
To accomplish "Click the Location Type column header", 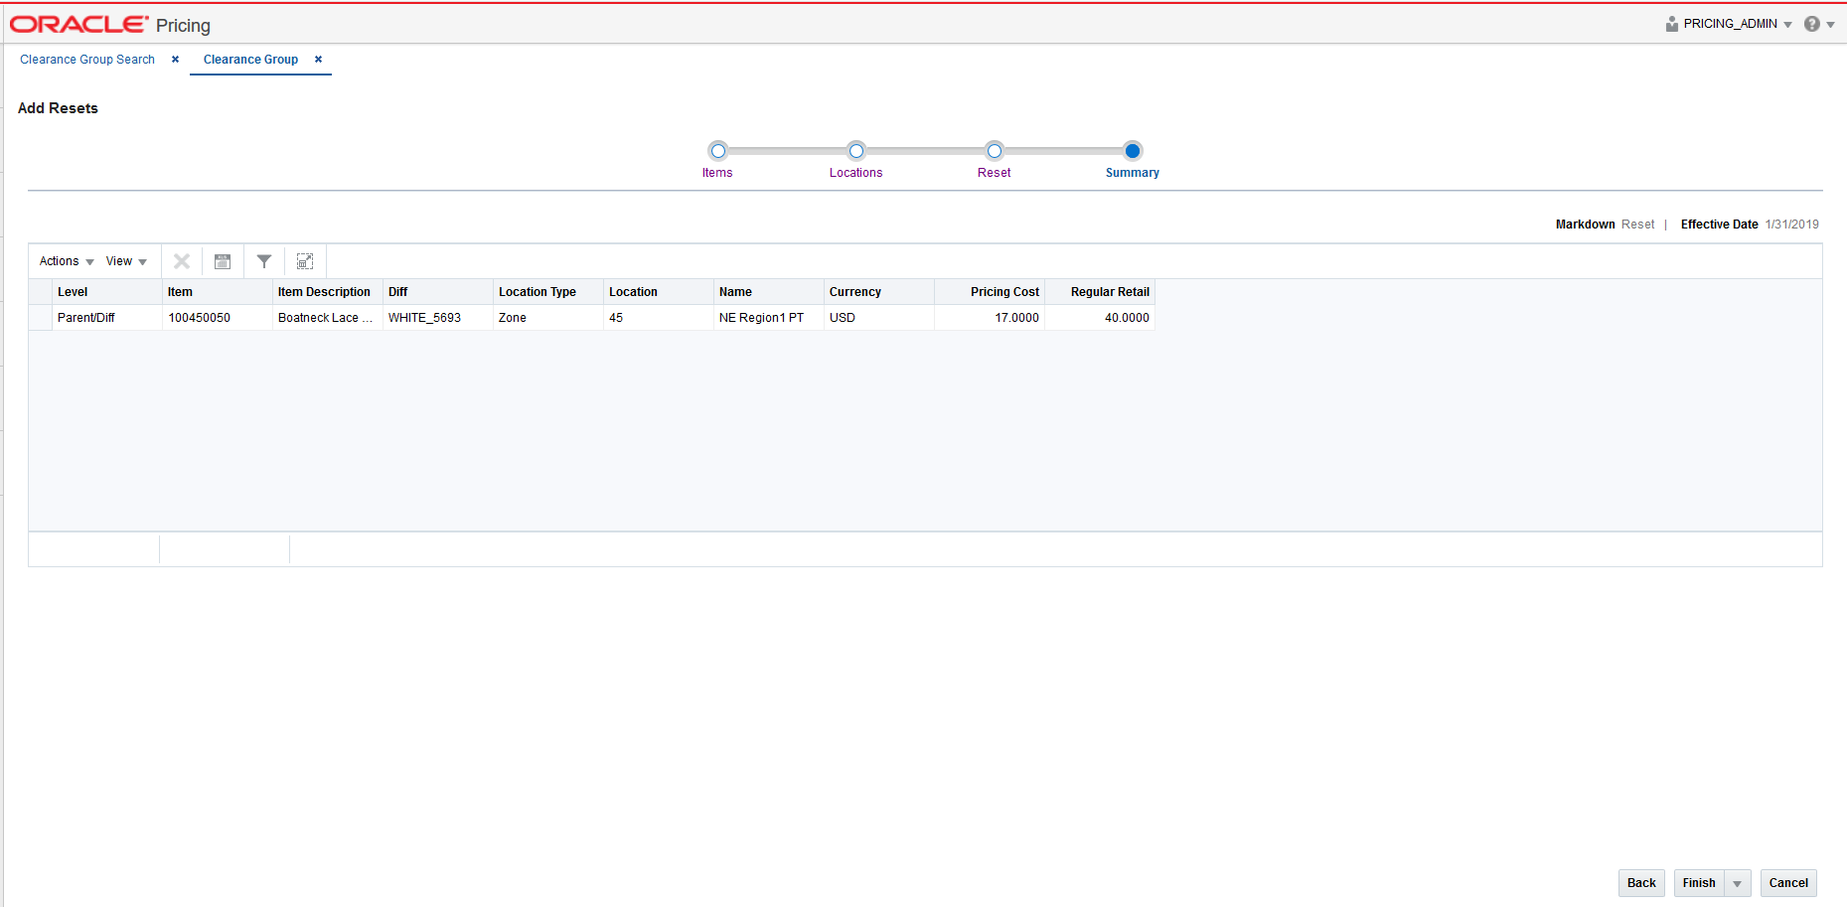I will tap(548, 292).
